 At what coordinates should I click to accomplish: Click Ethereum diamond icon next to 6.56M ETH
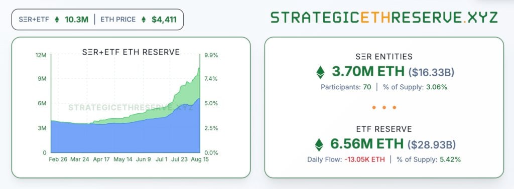click(319, 144)
